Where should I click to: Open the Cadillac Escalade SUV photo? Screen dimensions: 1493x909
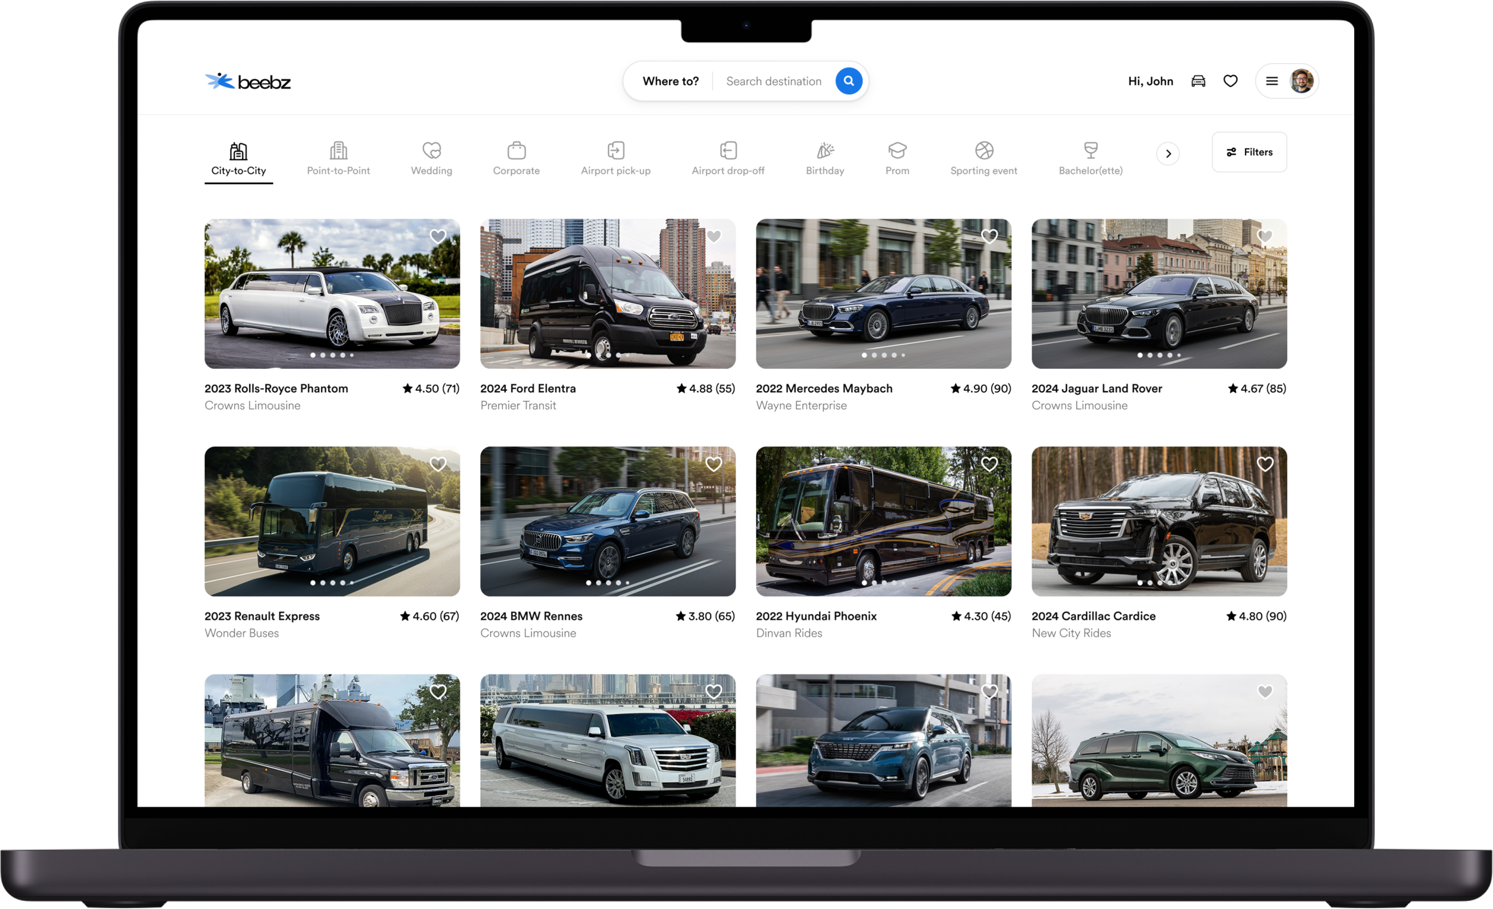[1159, 522]
